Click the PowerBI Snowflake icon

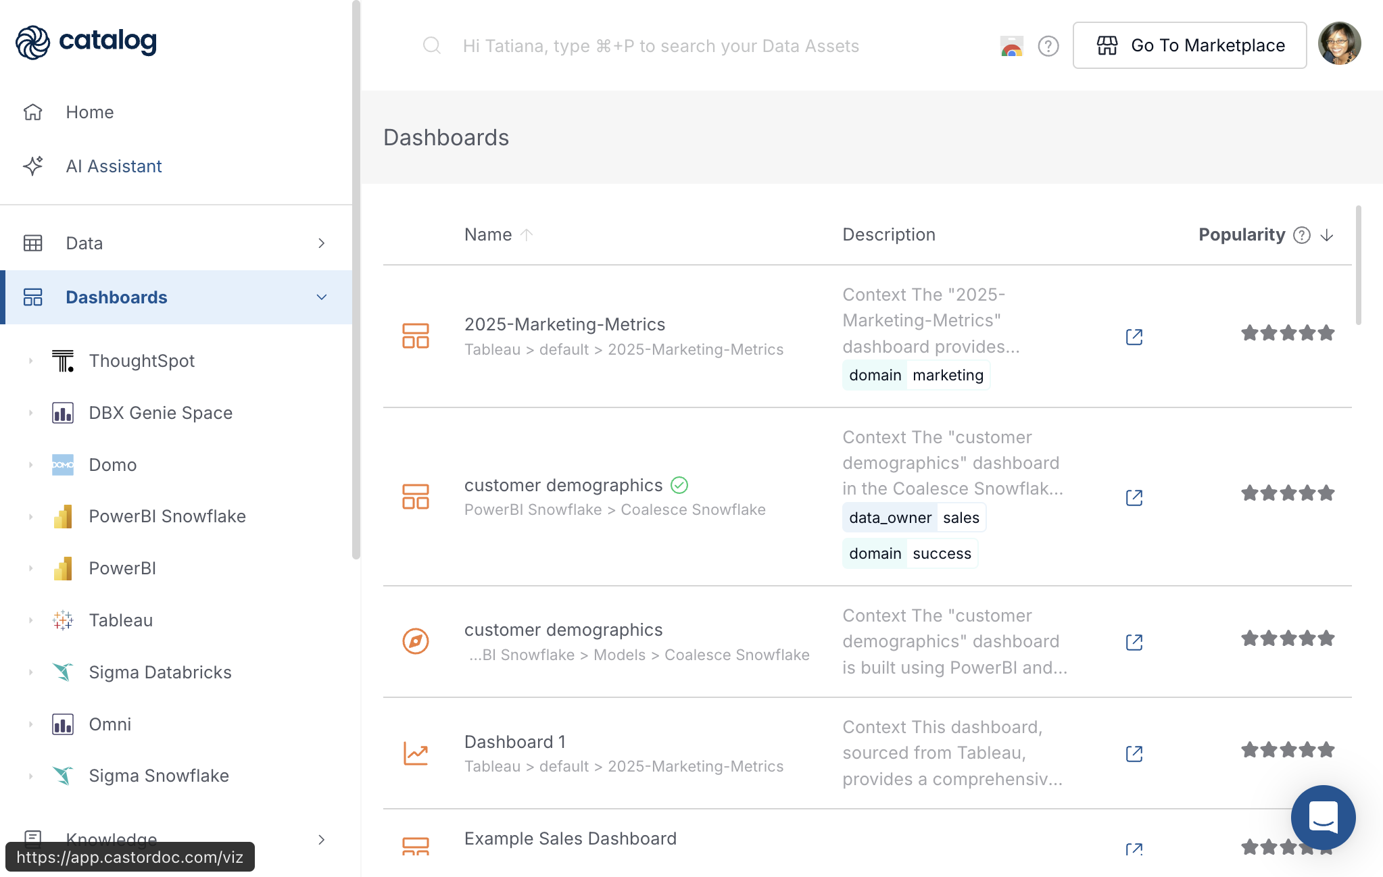click(63, 516)
